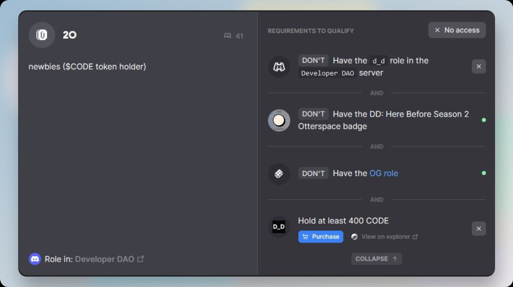Click the Developer DAO code tag in the requirement
This screenshot has height=287, width=513.
tap(328, 73)
